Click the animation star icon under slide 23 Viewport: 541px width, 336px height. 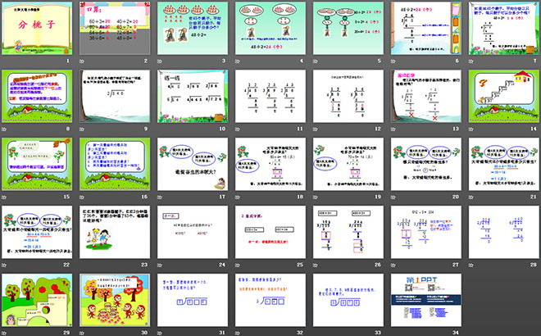(82, 265)
